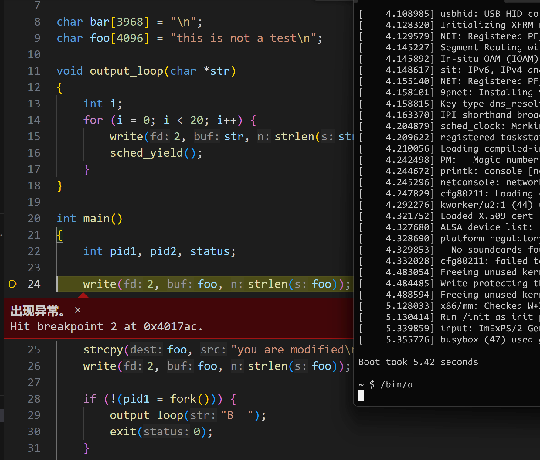The height and width of the screenshot is (460, 540).
Task: Click the 'ALSA device list:' log line
Action: 446,227
